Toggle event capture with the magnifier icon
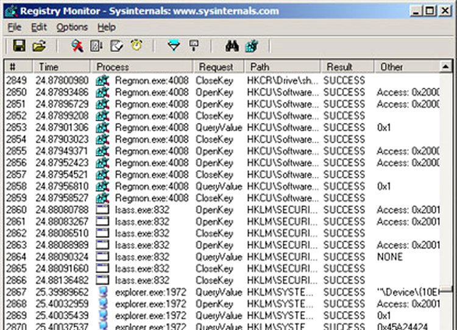This screenshot has height=330, width=457. tap(77, 46)
